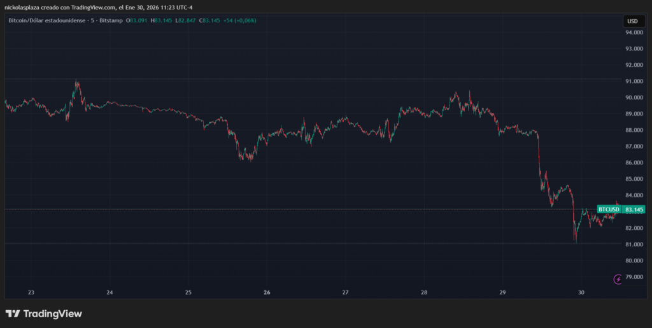Click the Bitstamp exchange name in header
This screenshot has height=328, width=652.
pos(108,20)
